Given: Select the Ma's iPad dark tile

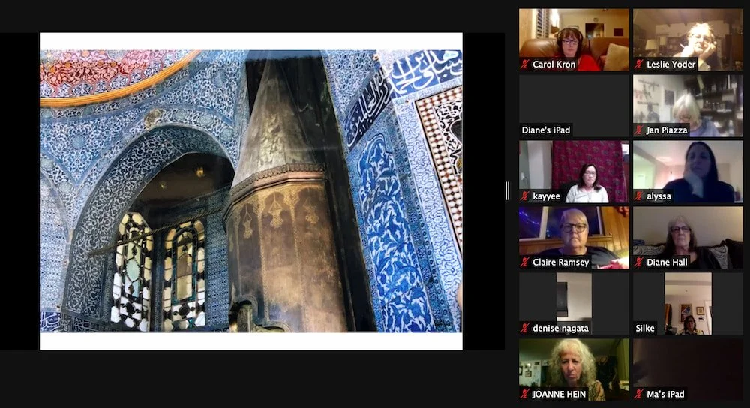Looking at the screenshot, I should click(x=688, y=370).
